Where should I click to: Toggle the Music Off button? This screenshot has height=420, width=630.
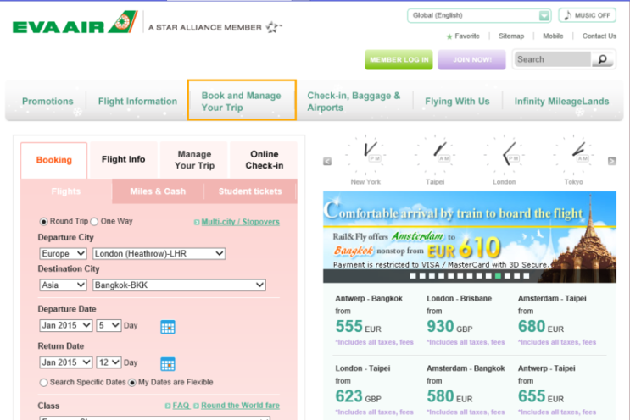[587, 15]
